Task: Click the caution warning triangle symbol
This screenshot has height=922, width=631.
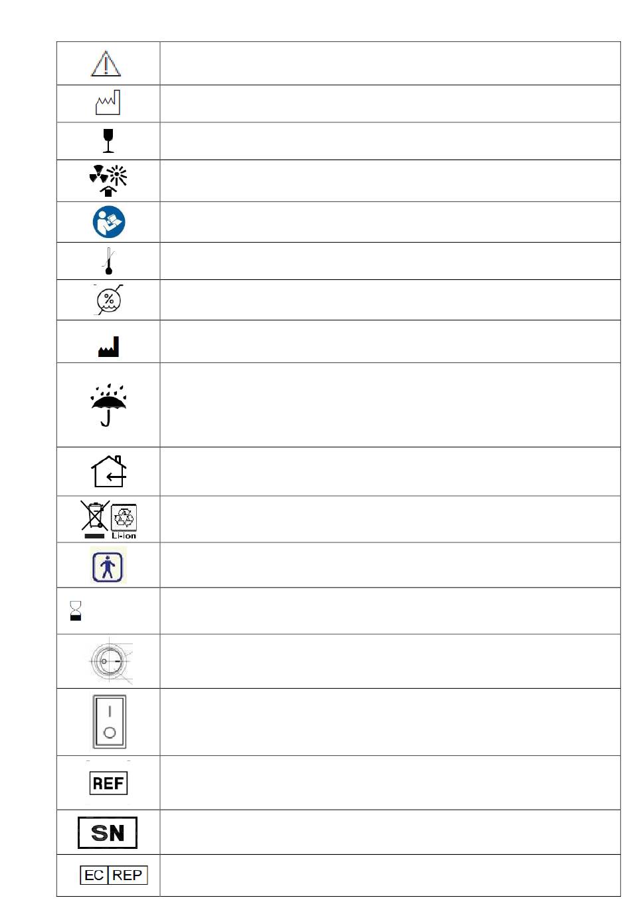Action: (106, 64)
